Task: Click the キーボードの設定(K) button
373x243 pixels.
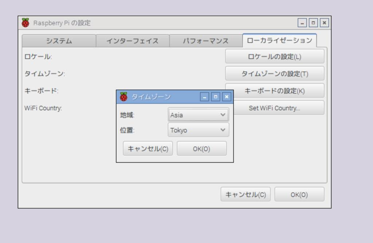Action: pyautogui.click(x=275, y=91)
